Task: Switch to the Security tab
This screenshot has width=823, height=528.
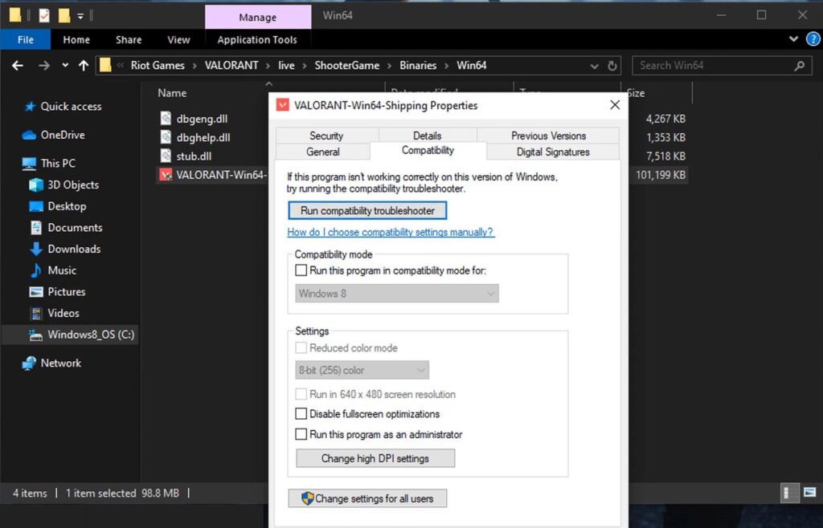Action: point(326,136)
